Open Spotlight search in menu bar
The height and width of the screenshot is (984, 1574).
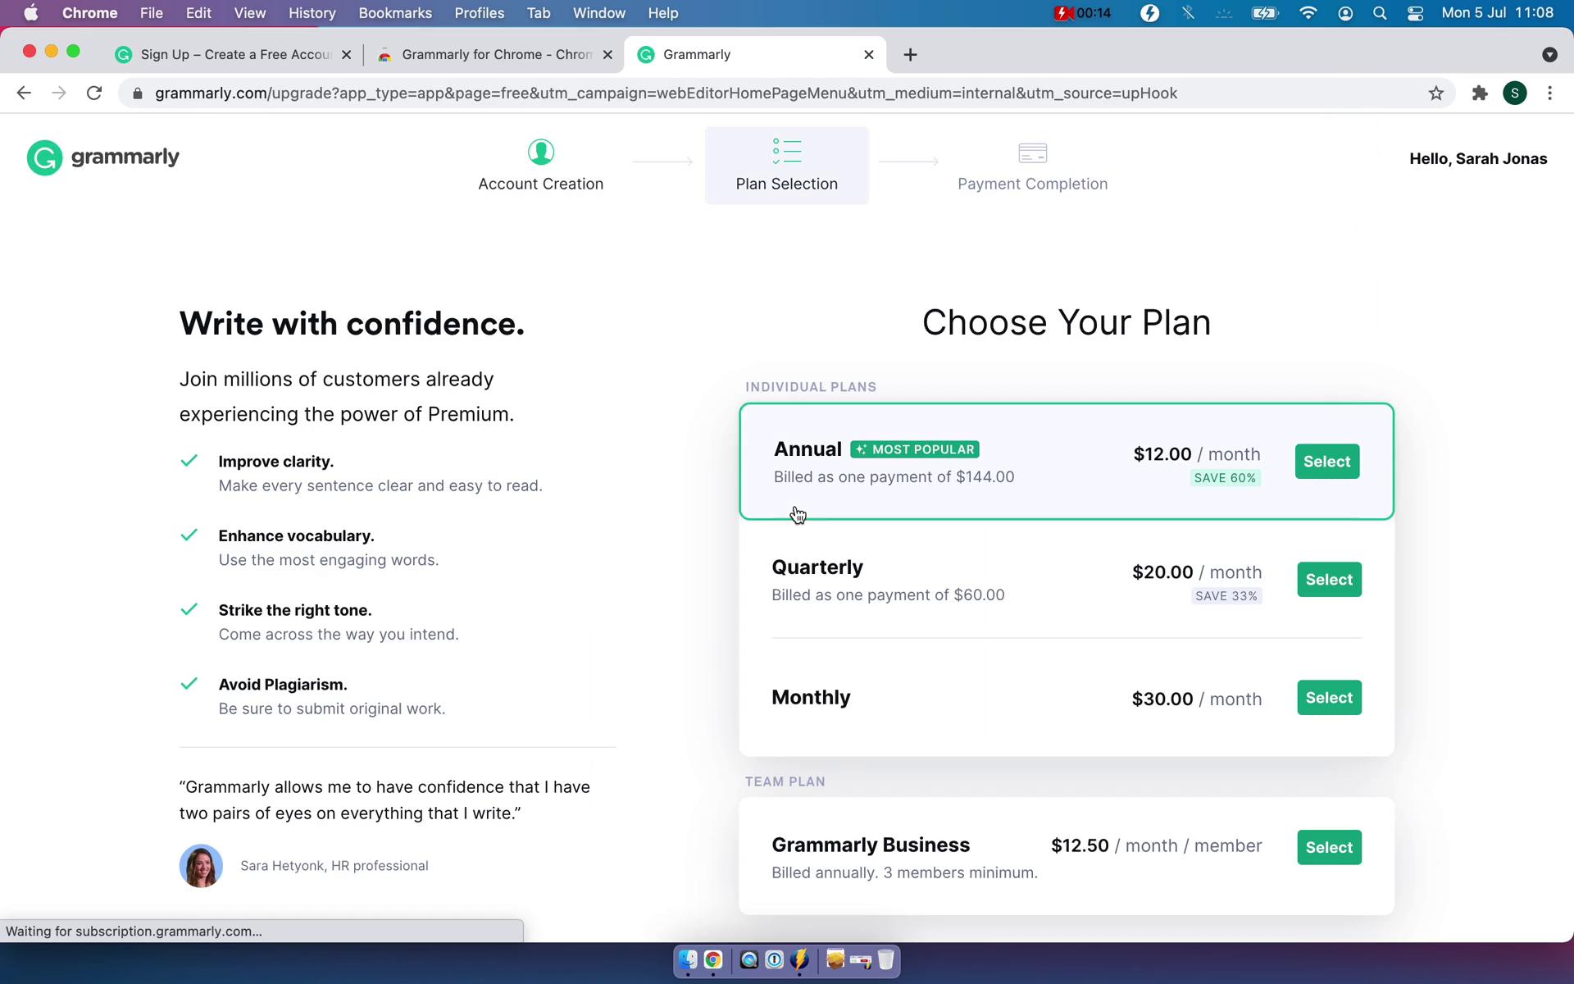pyautogui.click(x=1380, y=13)
